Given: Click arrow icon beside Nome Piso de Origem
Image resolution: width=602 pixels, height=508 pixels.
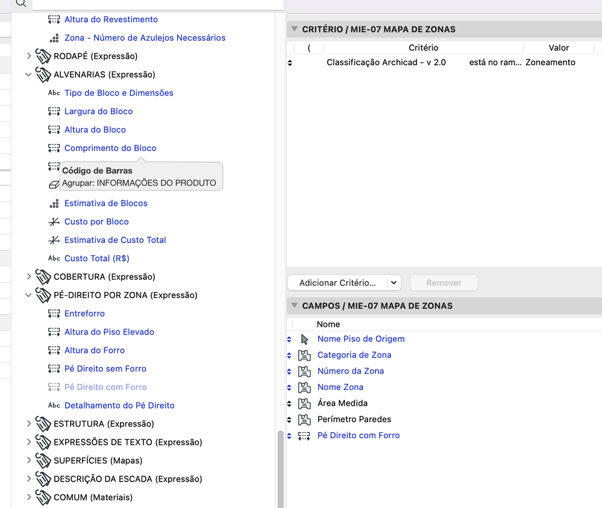Looking at the screenshot, I should pyautogui.click(x=304, y=339).
